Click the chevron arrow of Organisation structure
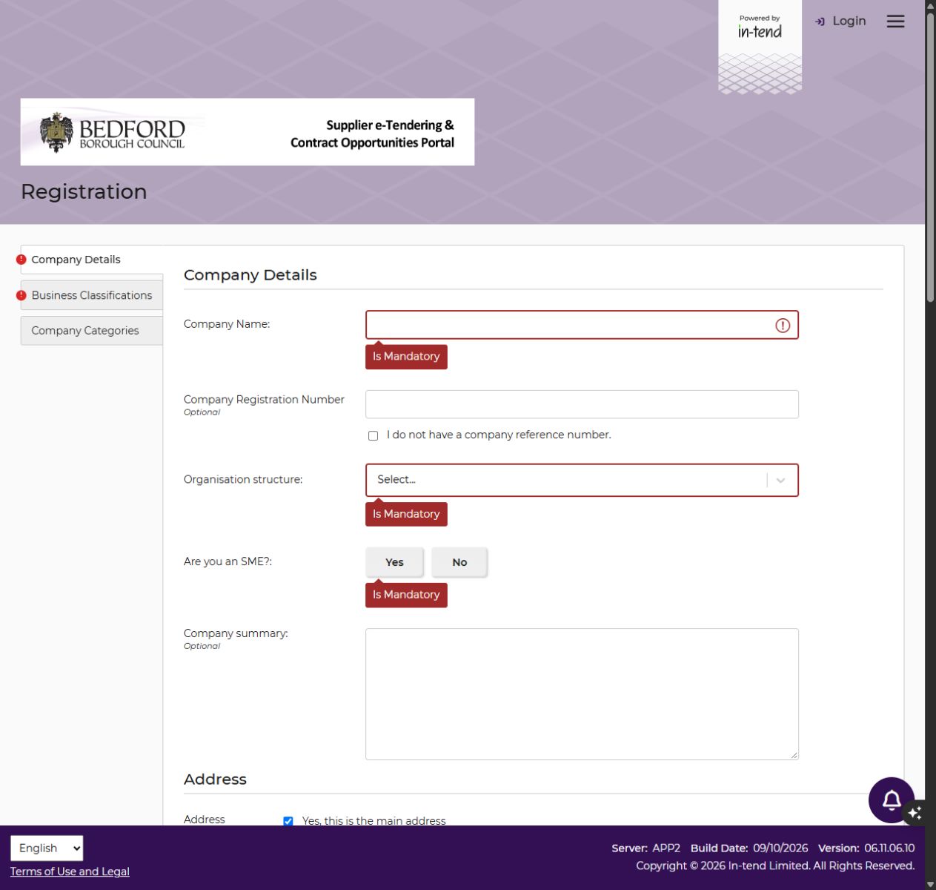This screenshot has width=936, height=890. coord(780,480)
